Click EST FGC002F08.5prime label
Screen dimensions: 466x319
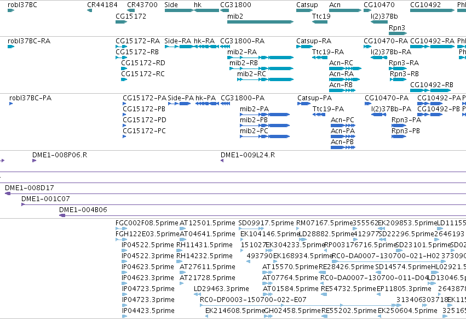147,223
